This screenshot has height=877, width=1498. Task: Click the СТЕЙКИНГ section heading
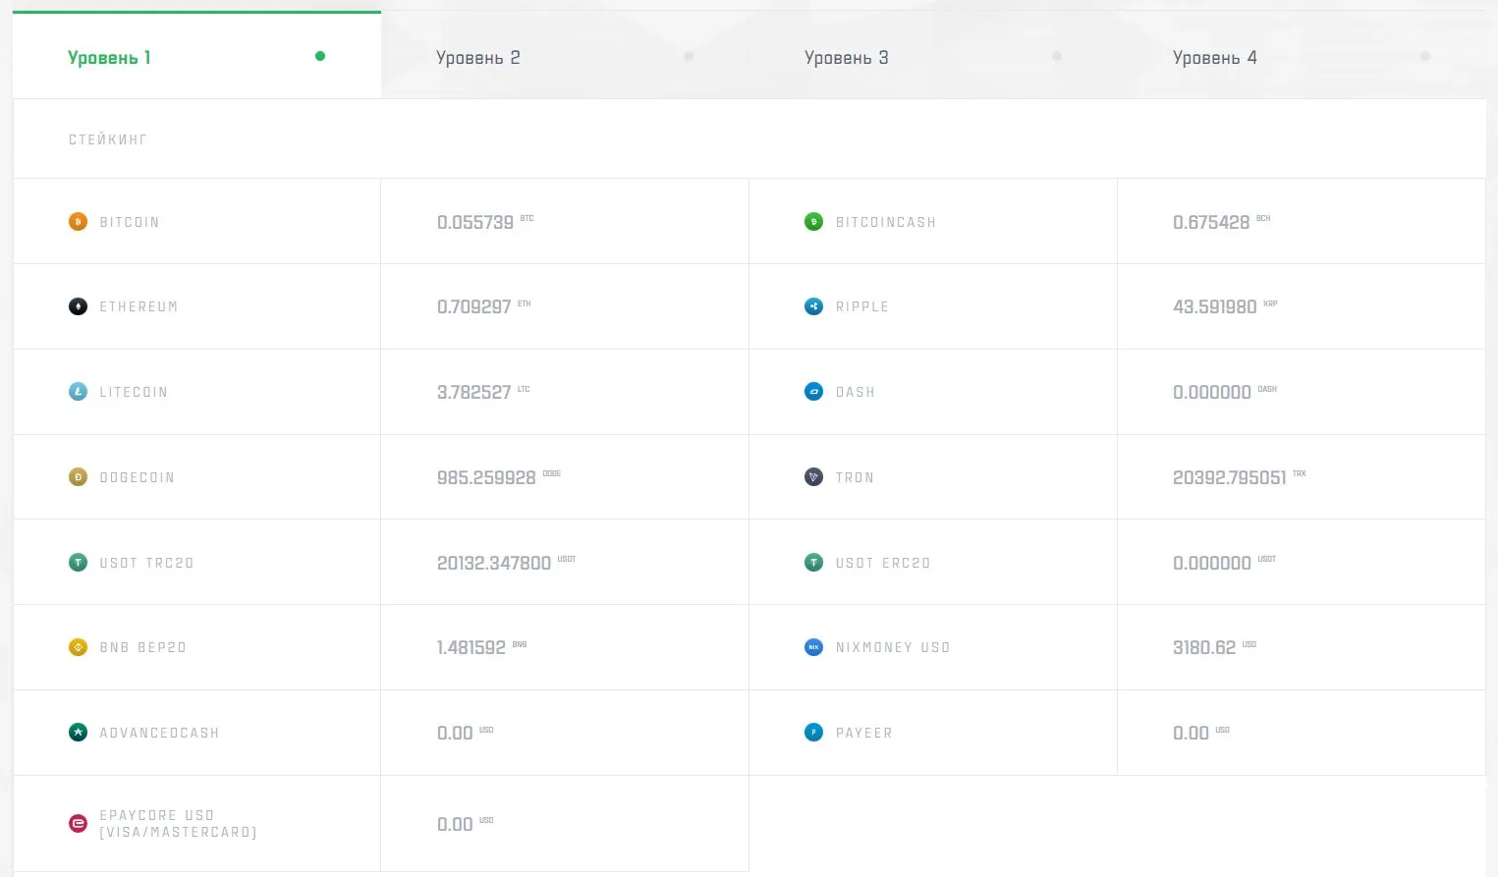(x=108, y=139)
